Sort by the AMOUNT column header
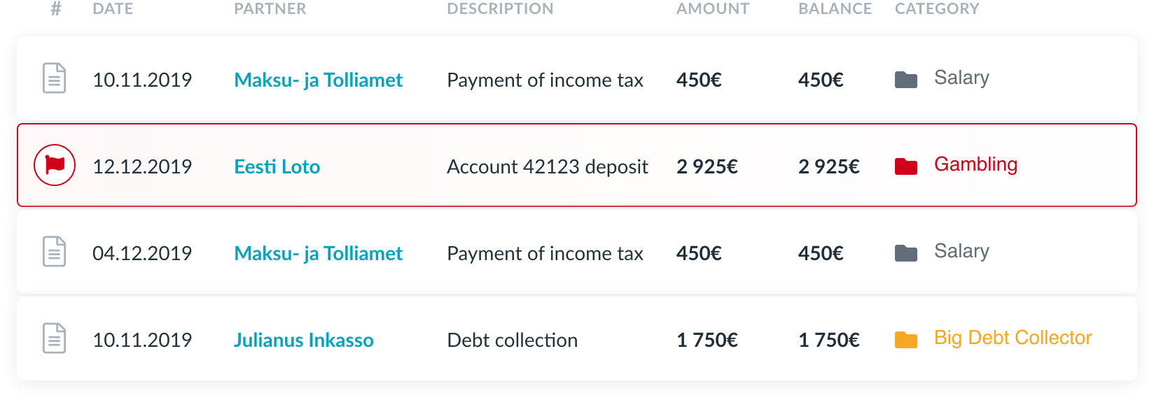1154x400 pixels. [712, 8]
